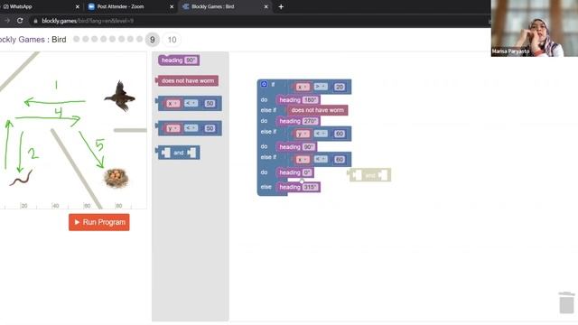Click the browser forward arrow
Viewport: 578px width, 325px height.
6,21
